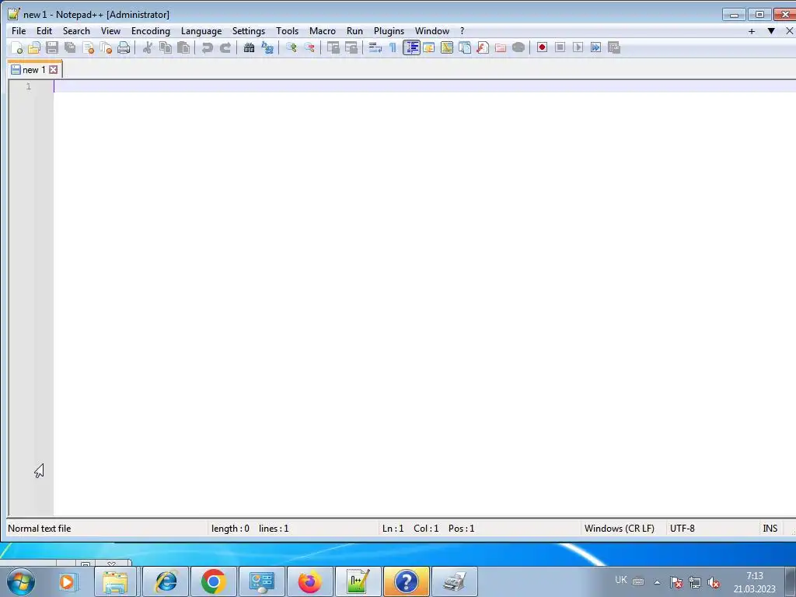The width and height of the screenshot is (796, 597).
Task: Click the Redo arrow icon
Action: pos(225,47)
